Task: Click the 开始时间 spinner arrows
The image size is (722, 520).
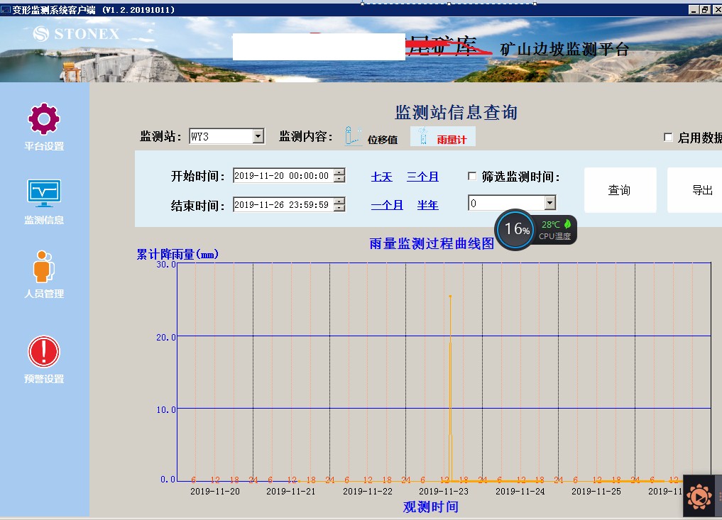Action: pyautogui.click(x=339, y=176)
